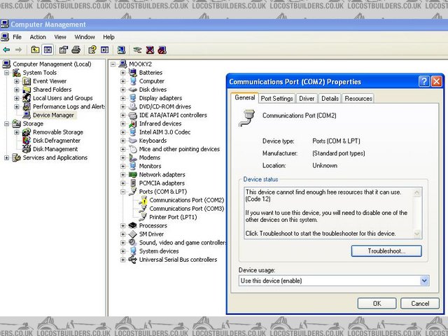The width and height of the screenshot is (448, 336).
Task: Expand the Services and Applications node
Action: 7,157
